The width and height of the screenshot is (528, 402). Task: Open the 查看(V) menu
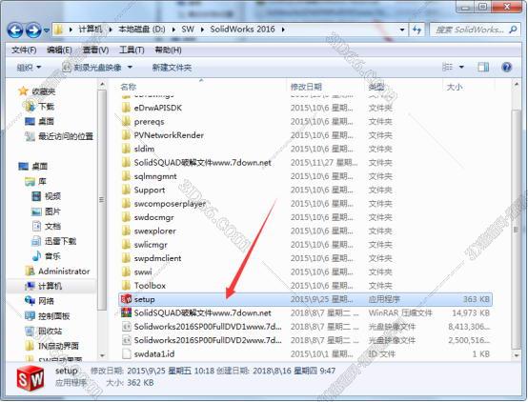point(95,50)
